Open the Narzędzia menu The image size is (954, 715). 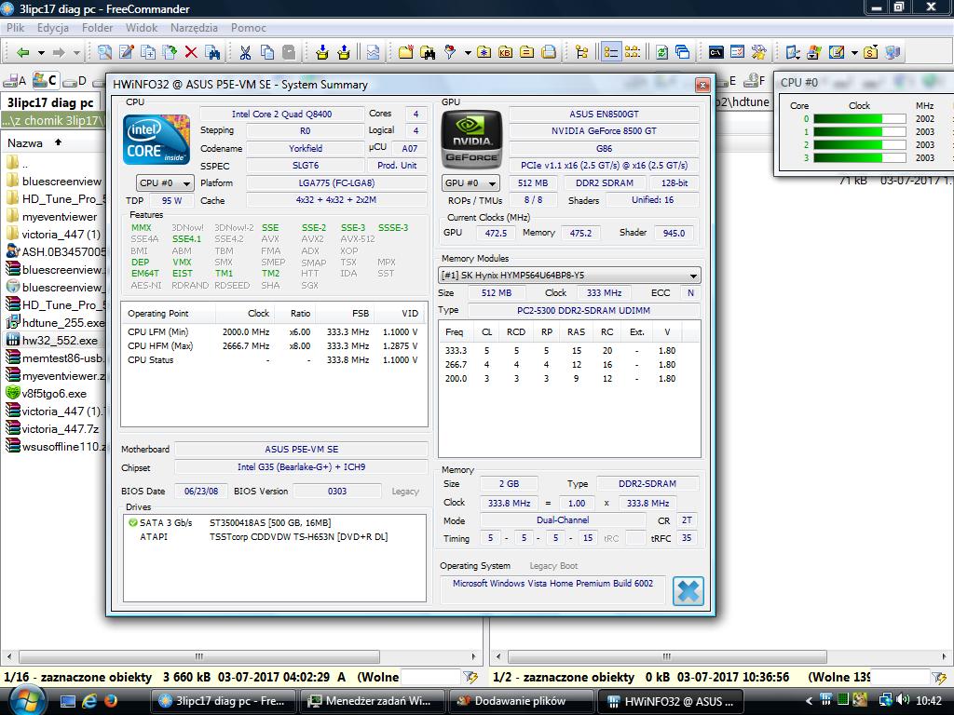(x=194, y=28)
